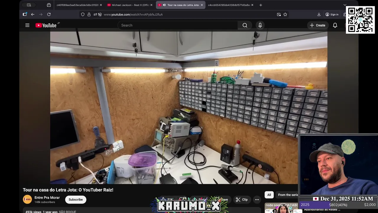Viewport: 378px width, 213px height.
Task: Click the Entre Pra Morar channel avatar
Action: (27, 199)
